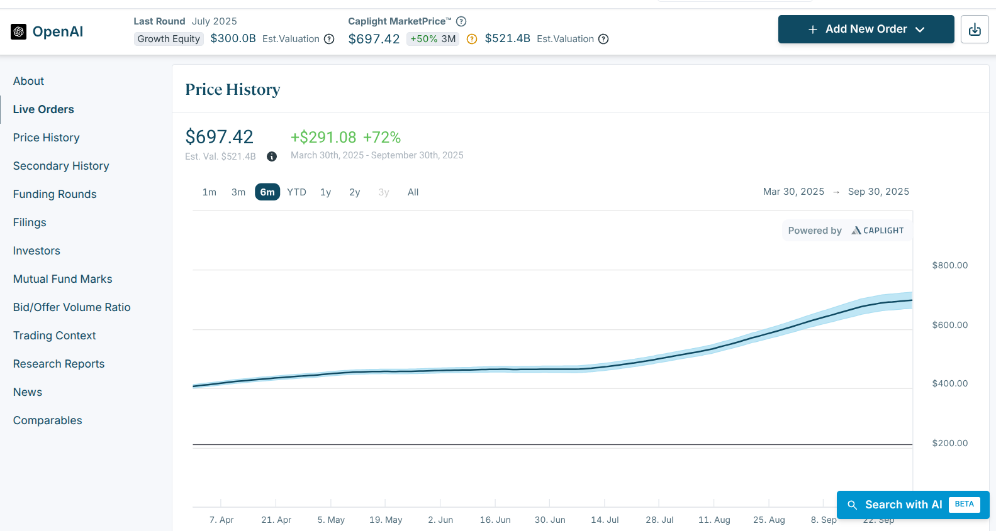Select the All time range
The width and height of the screenshot is (996, 531).
pyautogui.click(x=413, y=192)
